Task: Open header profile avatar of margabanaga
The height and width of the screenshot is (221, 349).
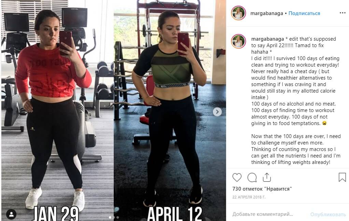Action: pos(238,13)
